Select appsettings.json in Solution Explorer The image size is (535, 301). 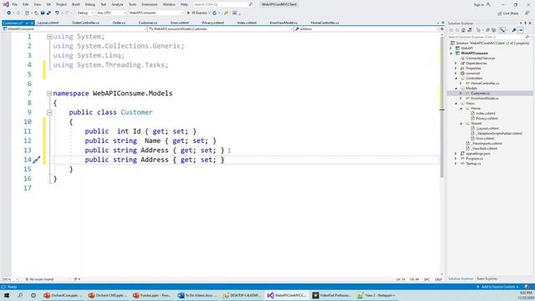477,154
